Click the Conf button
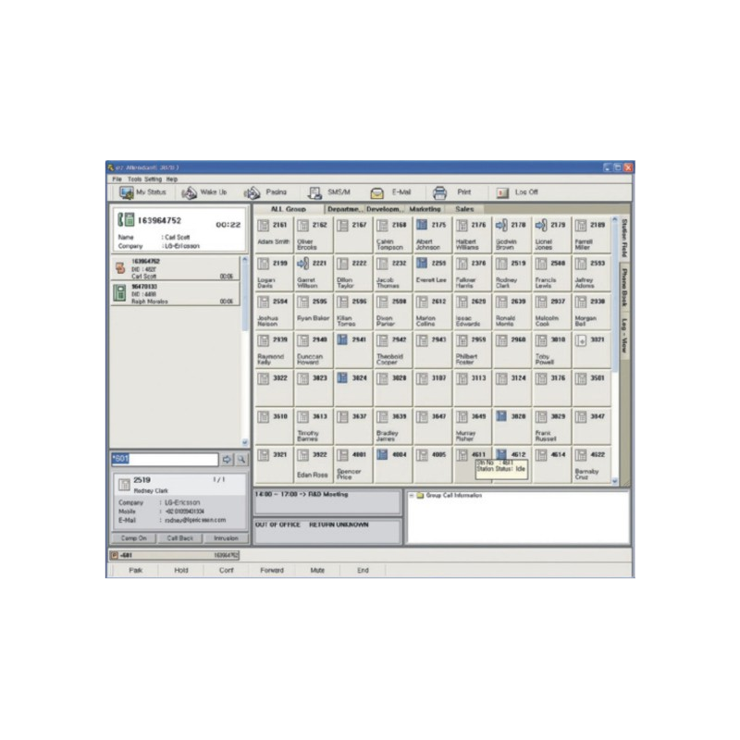 pos(226,571)
